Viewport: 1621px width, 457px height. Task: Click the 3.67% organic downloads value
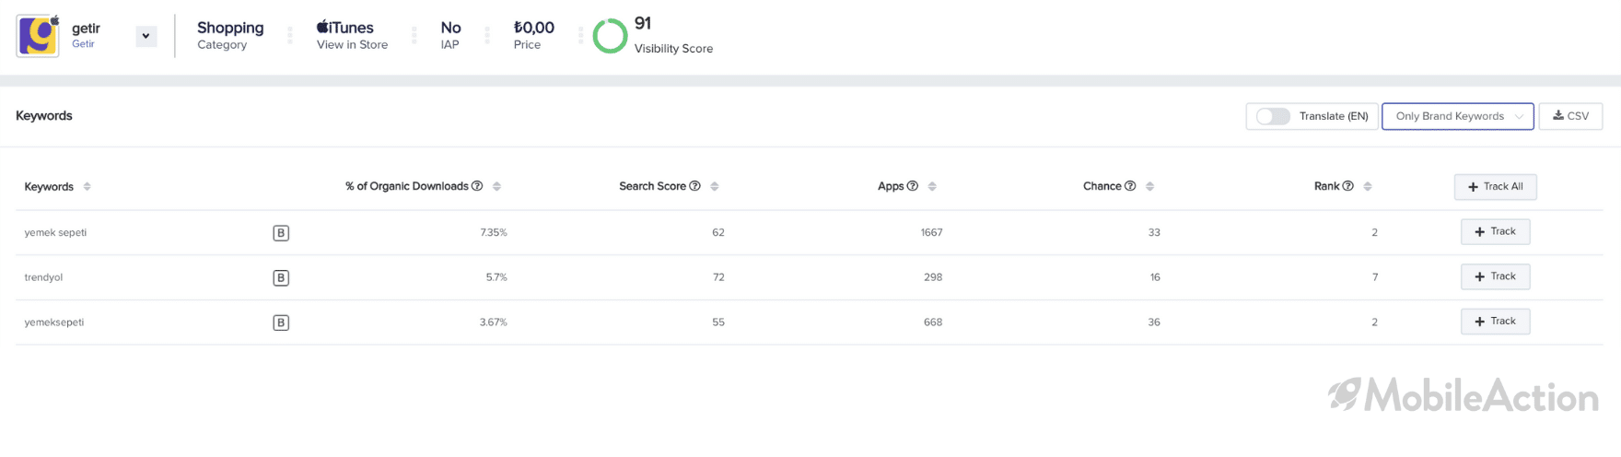click(494, 322)
